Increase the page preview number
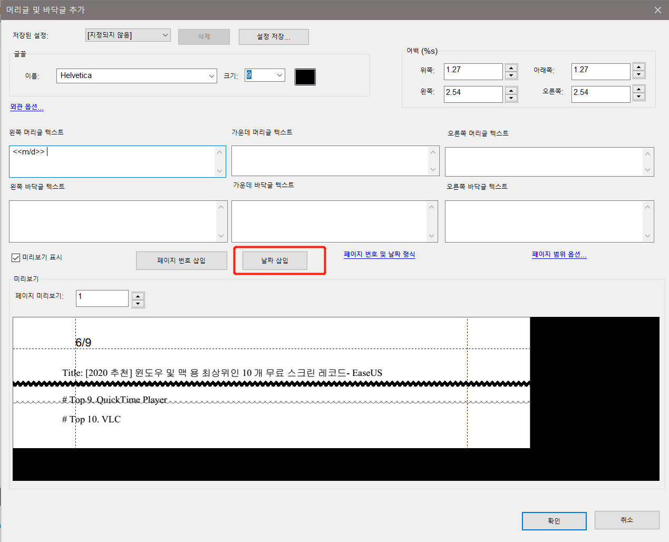The height and width of the screenshot is (542, 669). tap(138, 296)
